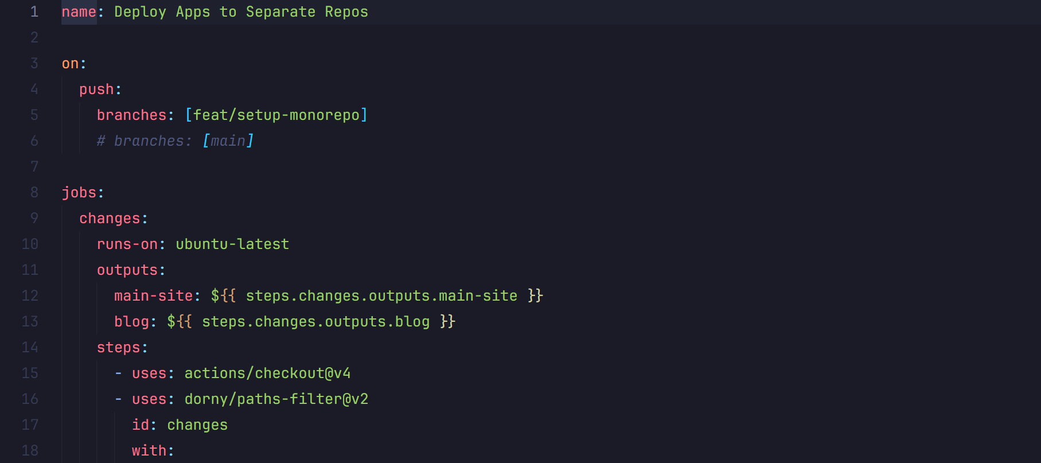Click the 'main-site' output key on line 12
This screenshot has height=463, width=1041.
[153, 296]
